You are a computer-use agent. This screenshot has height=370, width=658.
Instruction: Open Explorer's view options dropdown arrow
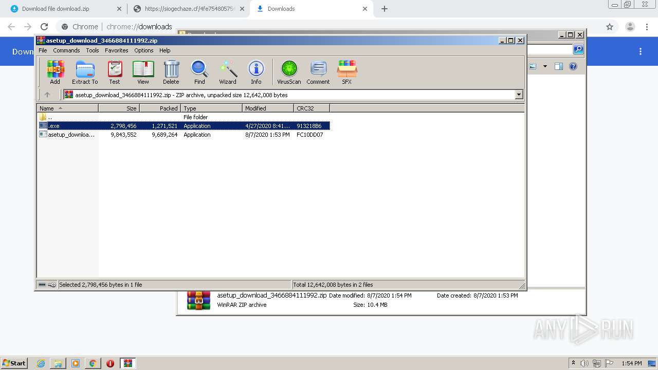tap(545, 66)
